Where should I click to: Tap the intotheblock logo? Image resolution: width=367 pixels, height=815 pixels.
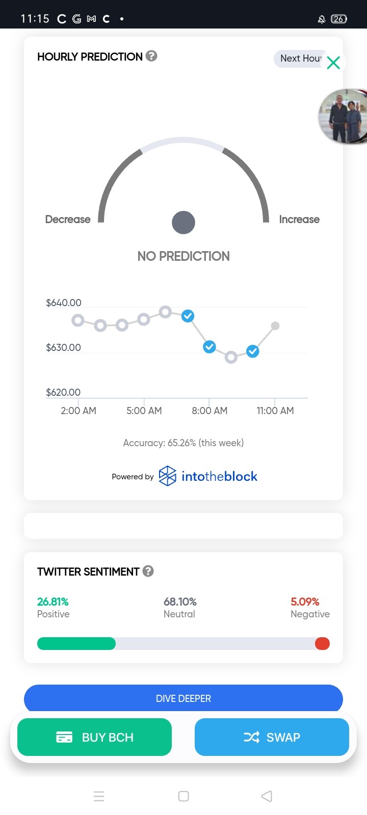(x=167, y=476)
